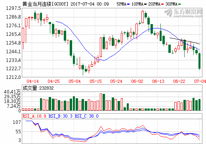
Task: Click the RSI_B:30.3 indicator label
Action: [x=61, y=116]
